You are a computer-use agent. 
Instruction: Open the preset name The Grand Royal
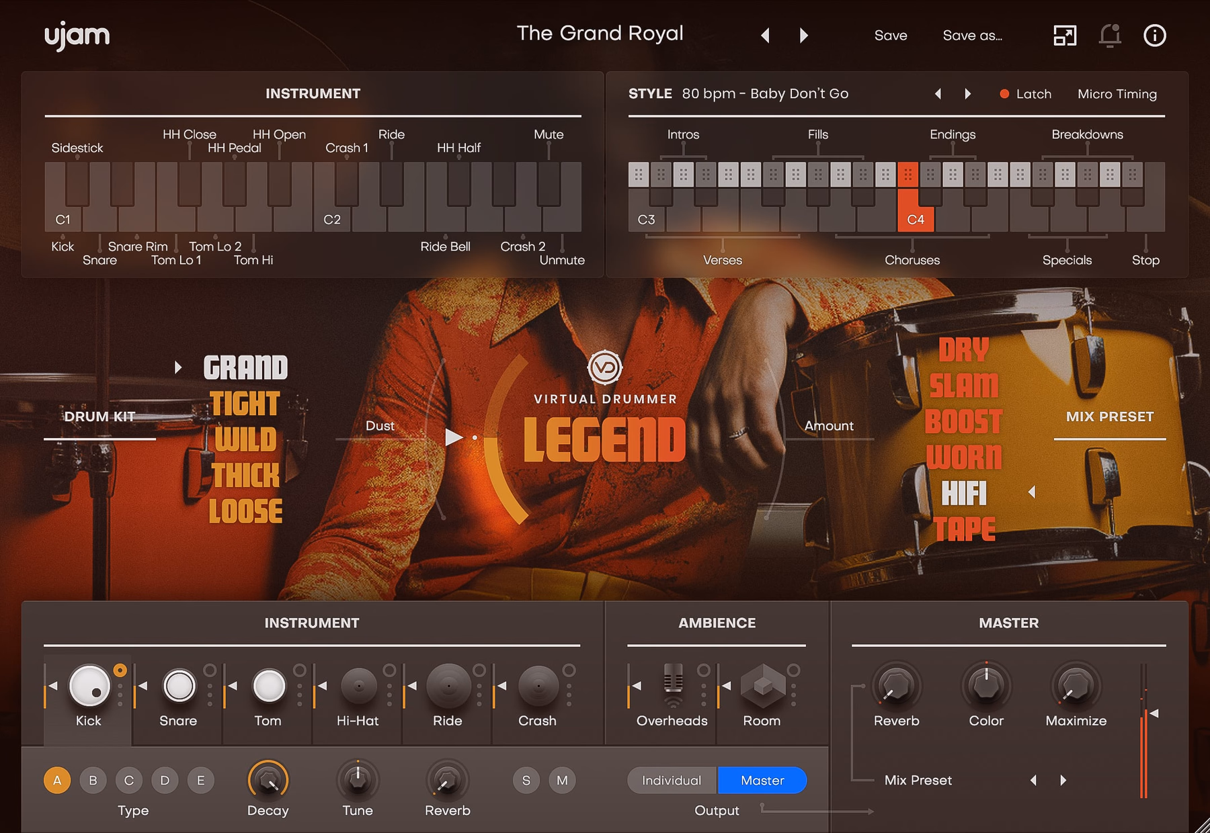tap(600, 34)
